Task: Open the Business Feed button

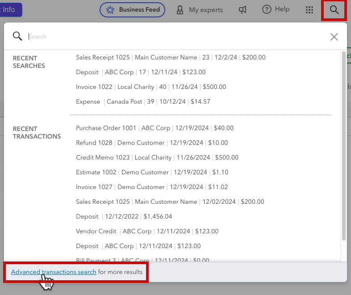Action: [132, 10]
